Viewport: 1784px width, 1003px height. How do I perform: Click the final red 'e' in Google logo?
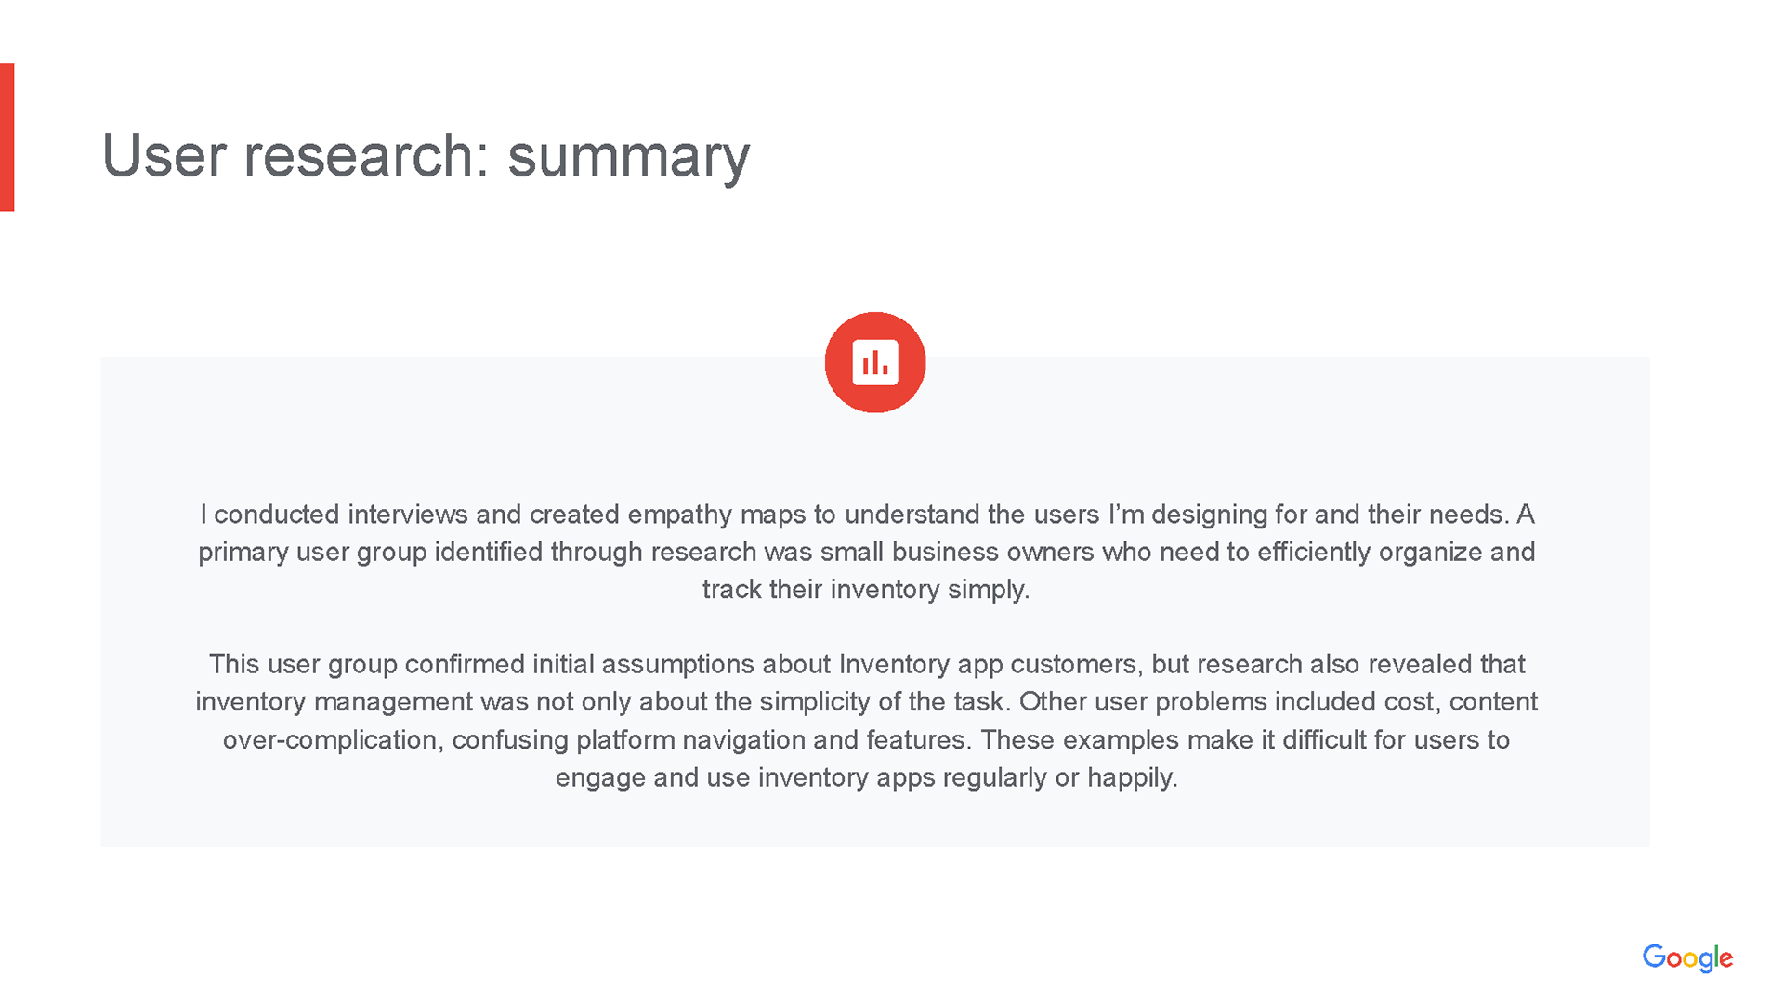[1726, 960]
